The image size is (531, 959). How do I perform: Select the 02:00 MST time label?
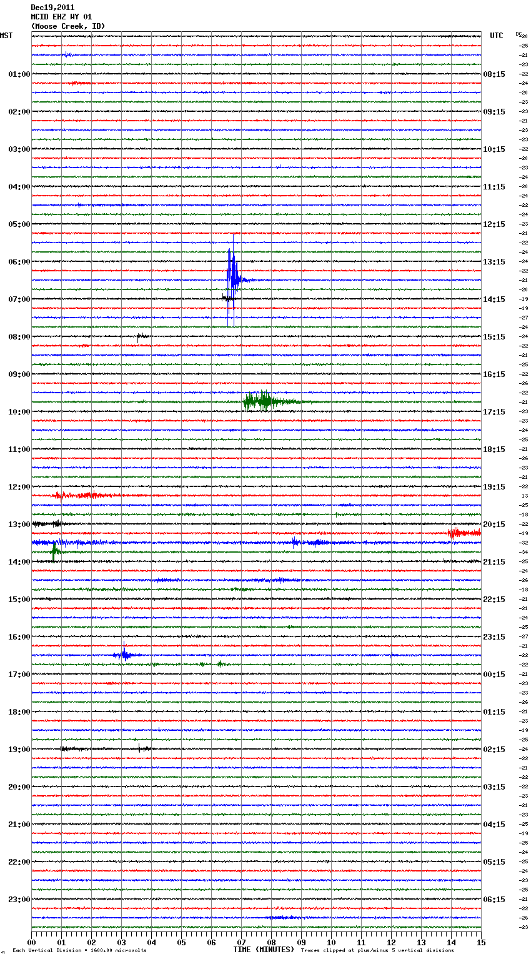pyautogui.click(x=19, y=112)
